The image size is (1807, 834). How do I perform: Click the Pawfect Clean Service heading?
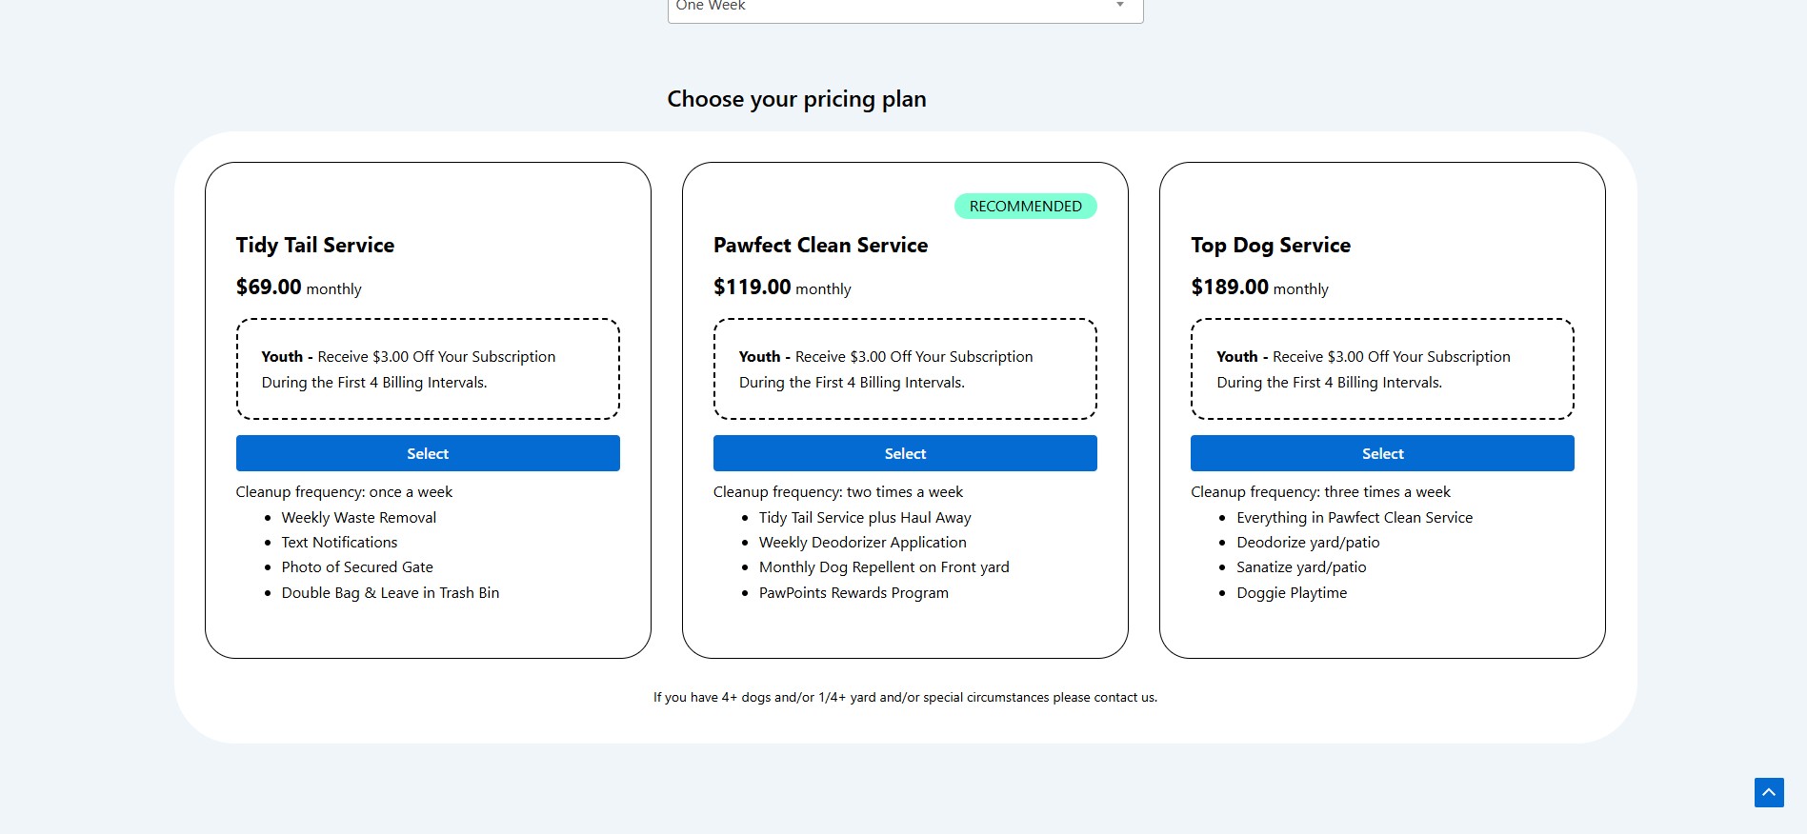[x=820, y=245]
